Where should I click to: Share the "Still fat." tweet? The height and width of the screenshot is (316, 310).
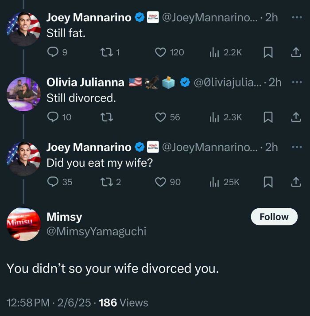[295, 53]
